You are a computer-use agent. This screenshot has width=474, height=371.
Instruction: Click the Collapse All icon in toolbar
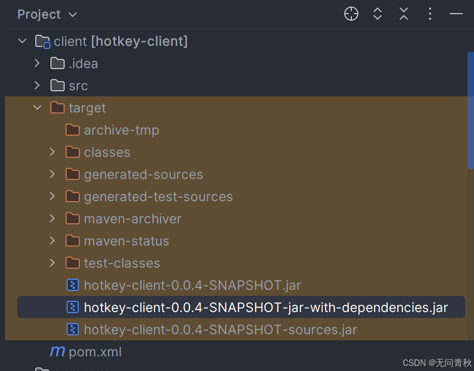[404, 14]
